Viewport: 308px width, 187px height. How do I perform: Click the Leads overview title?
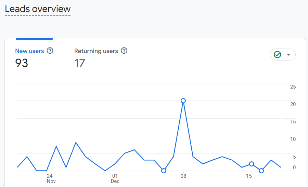[38, 9]
